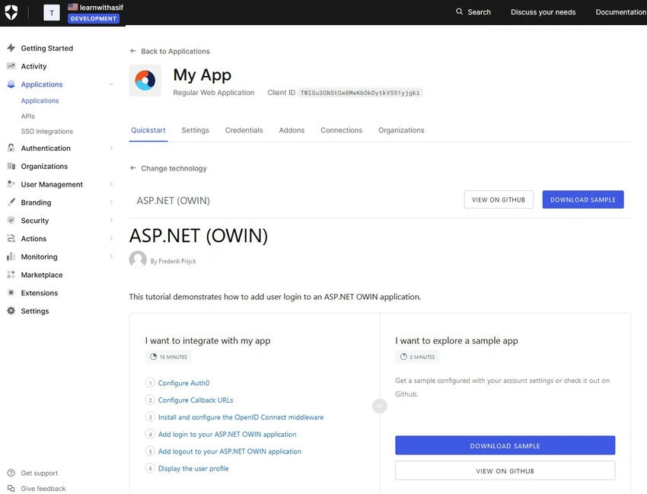
Task: Switch to the Addons tab
Action: coord(292,130)
